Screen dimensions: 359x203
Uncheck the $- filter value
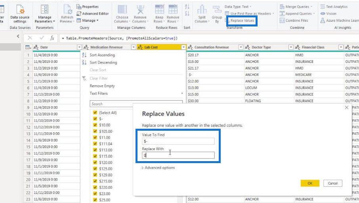(95, 118)
